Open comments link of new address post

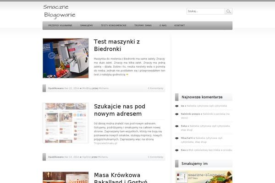coord(155,157)
